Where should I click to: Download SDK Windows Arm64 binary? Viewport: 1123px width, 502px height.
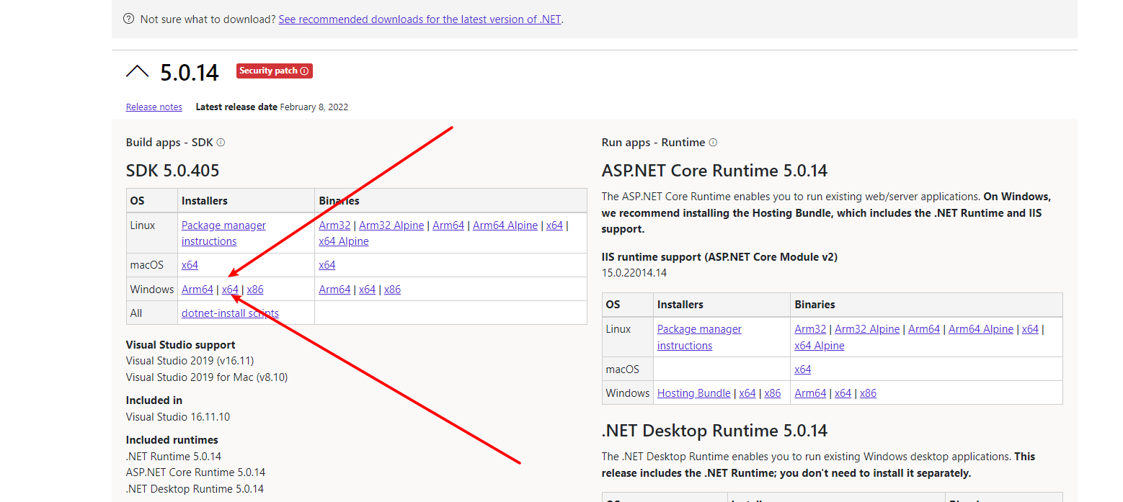click(334, 290)
